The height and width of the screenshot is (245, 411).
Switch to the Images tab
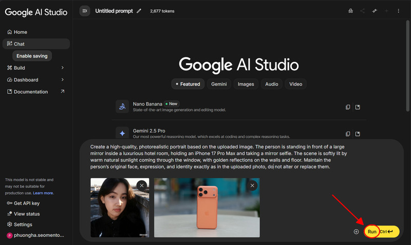tap(246, 84)
